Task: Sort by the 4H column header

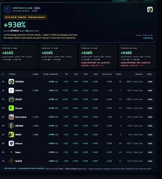Action: [66, 74]
